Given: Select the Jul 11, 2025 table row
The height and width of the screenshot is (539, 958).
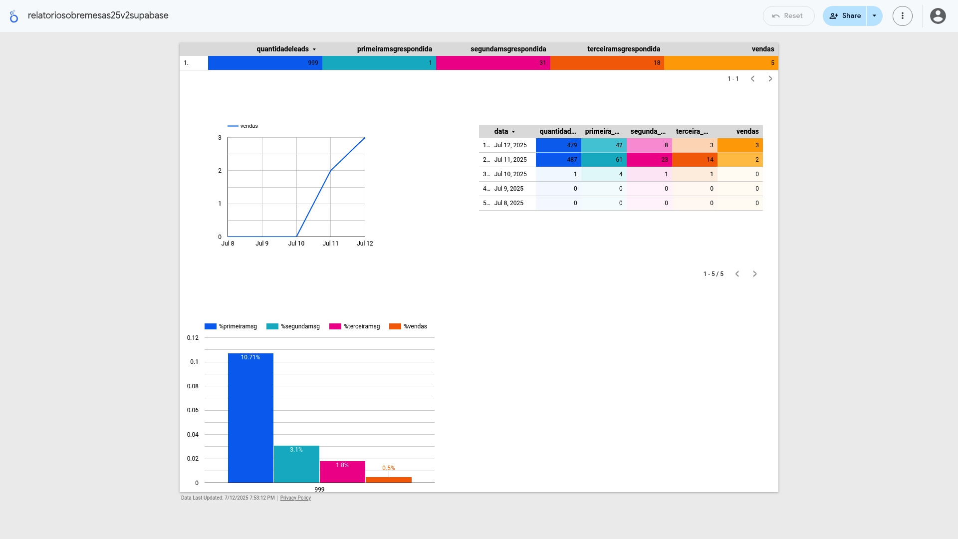Looking at the screenshot, I should 510,160.
